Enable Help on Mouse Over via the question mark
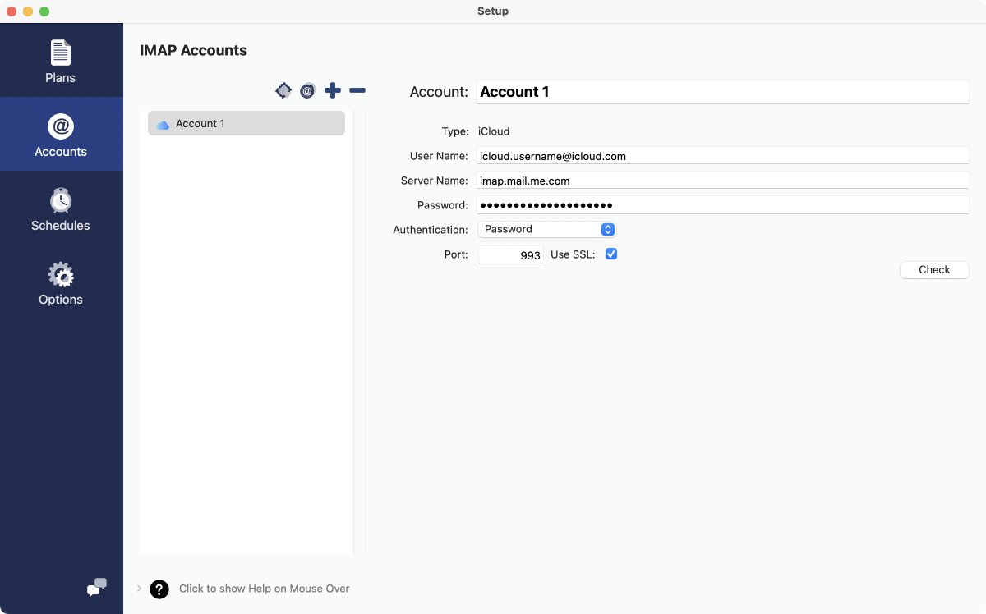This screenshot has width=986, height=614. pos(159,589)
